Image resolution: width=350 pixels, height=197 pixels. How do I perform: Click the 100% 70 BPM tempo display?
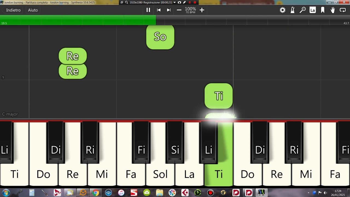click(x=190, y=10)
